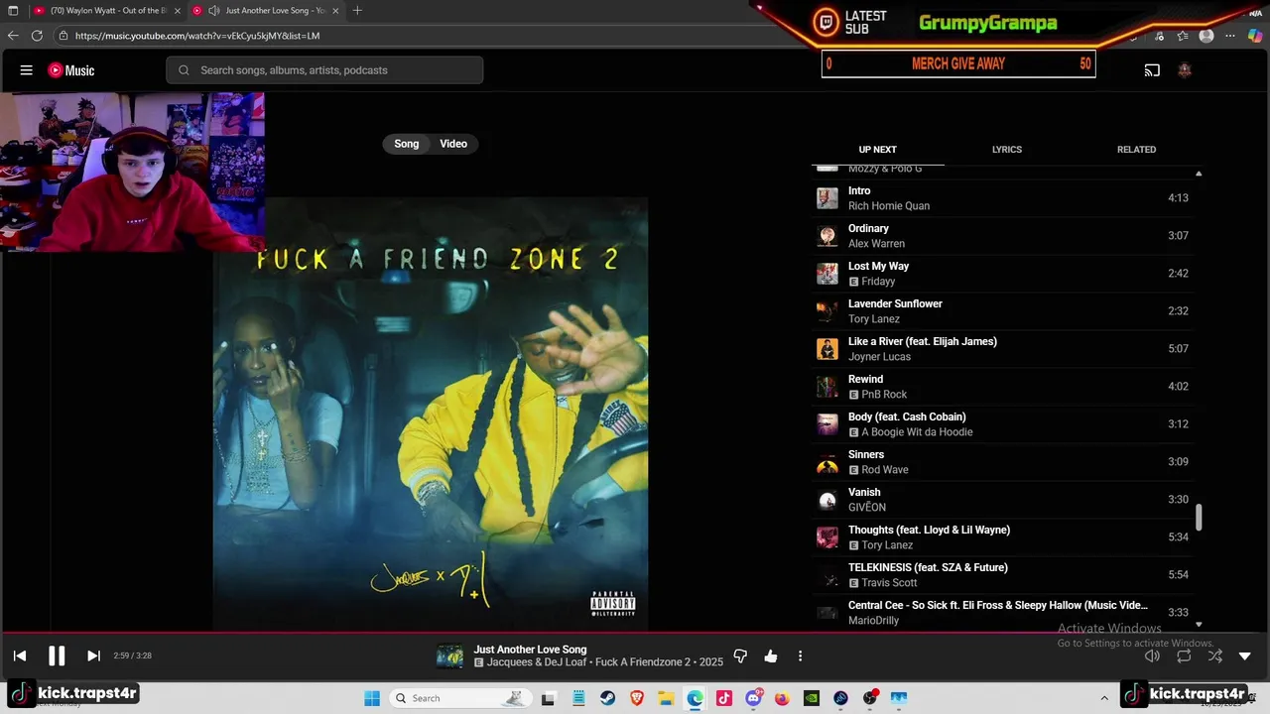1270x714 pixels.
Task: Play Ordinary by Alex Warren
Action: coord(1002,236)
